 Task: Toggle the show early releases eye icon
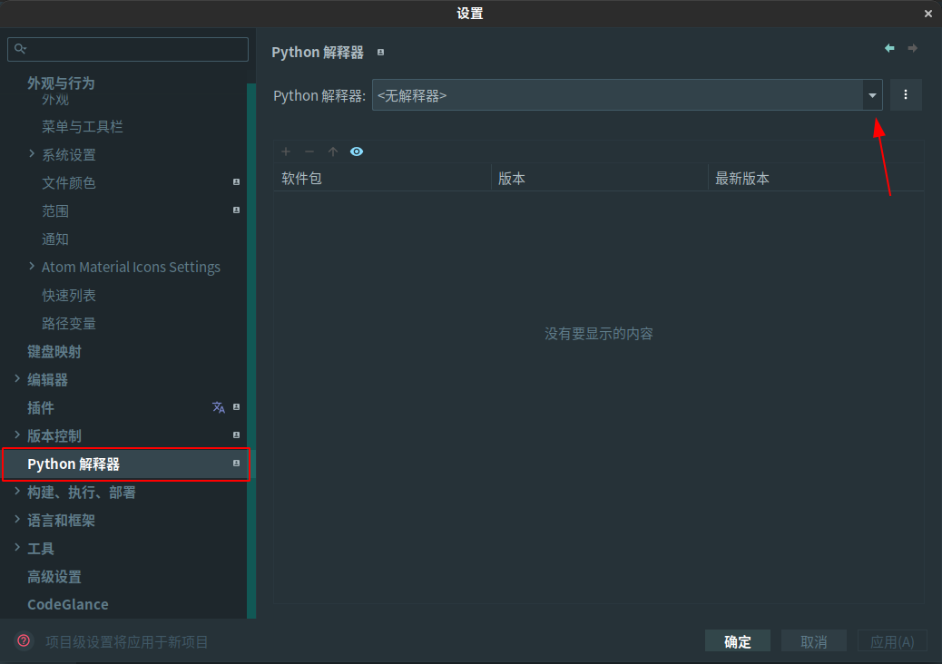(357, 151)
